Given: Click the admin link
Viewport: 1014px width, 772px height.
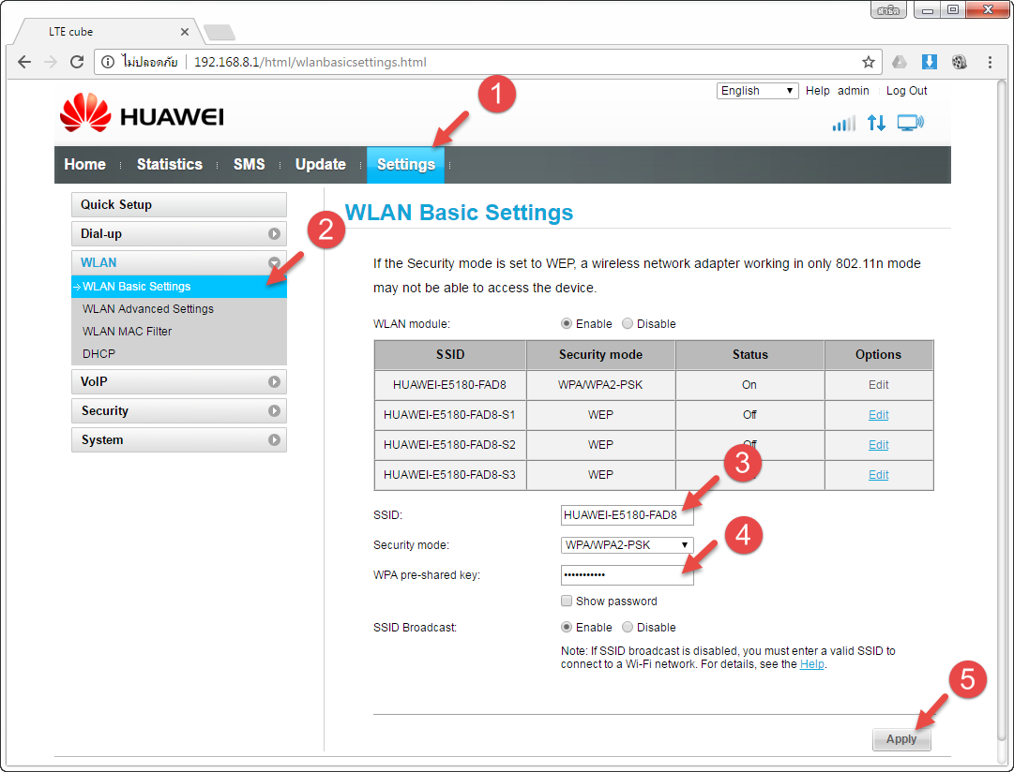Looking at the screenshot, I should [853, 91].
